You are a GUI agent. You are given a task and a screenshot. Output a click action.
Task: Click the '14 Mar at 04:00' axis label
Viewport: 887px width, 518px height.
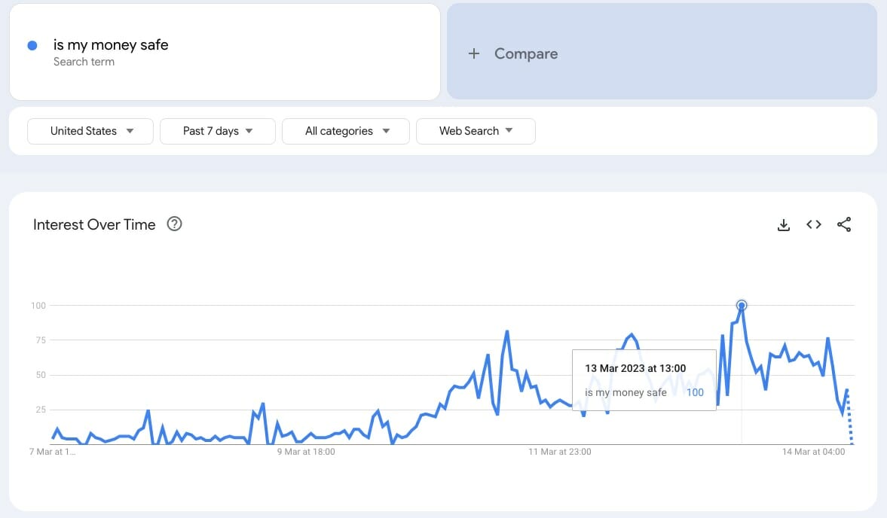(813, 452)
